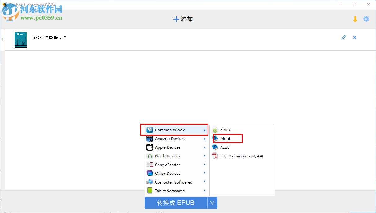The height and width of the screenshot is (213, 376).
Task: Open the output format dropdown arrow
Action: pyautogui.click(x=212, y=203)
